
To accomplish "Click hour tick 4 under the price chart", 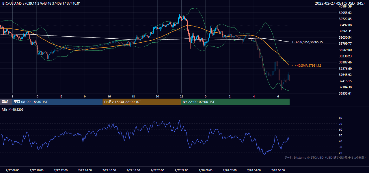I will click(254, 96).
